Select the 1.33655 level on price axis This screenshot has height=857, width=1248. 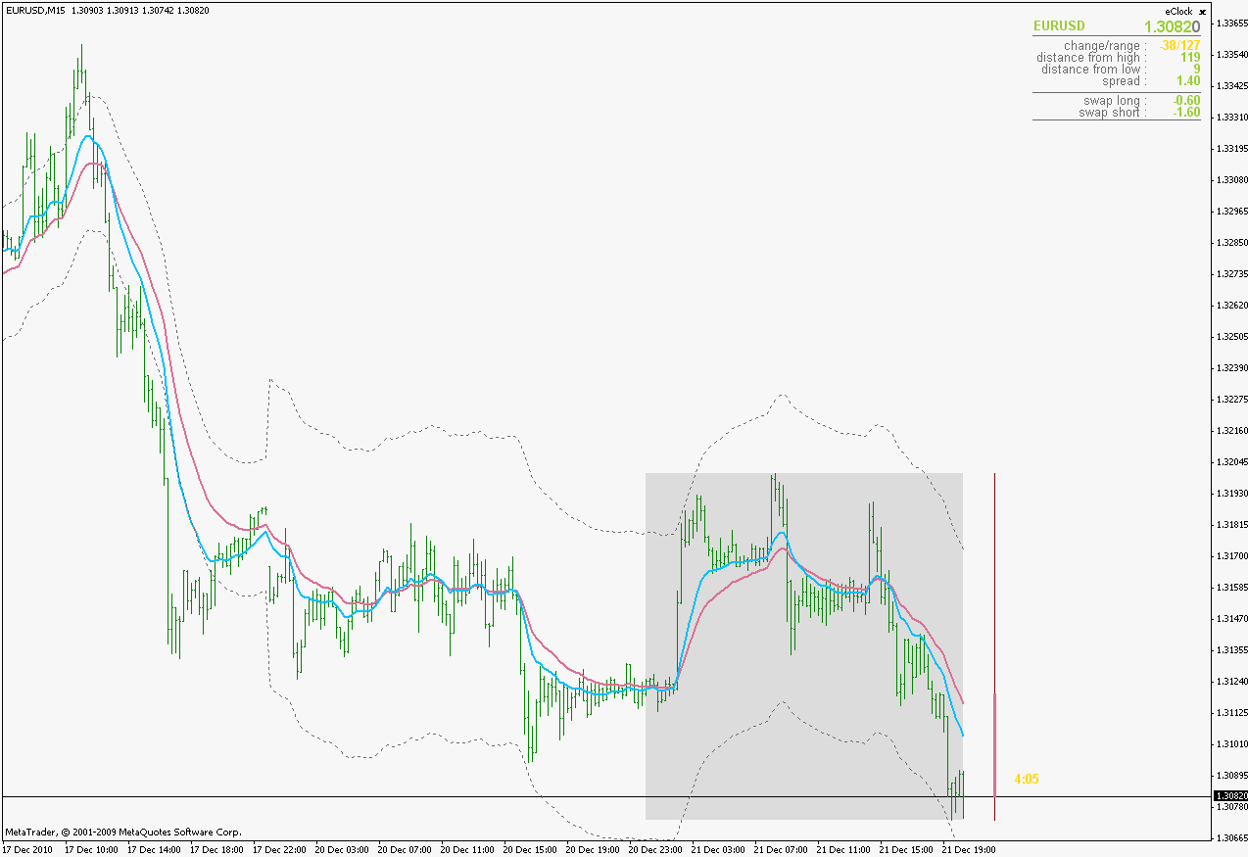pos(1231,24)
